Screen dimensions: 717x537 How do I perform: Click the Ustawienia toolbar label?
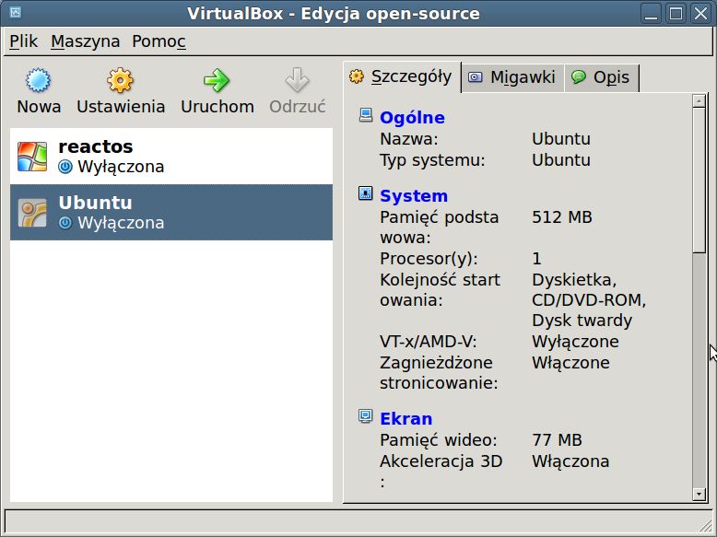(x=121, y=107)
